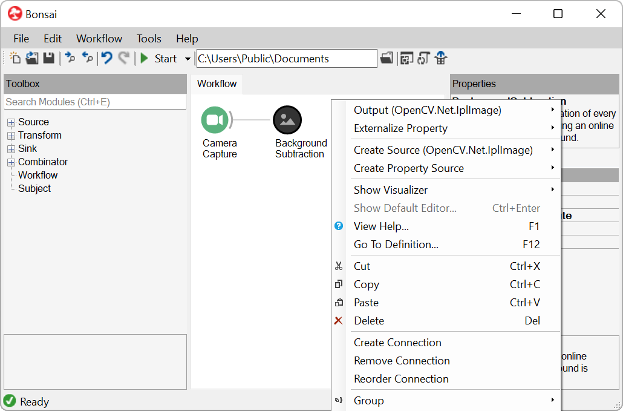623x411 pixels.
Task: Click the reload extensions toolbar icon
Action: click(x=423, y=58)
